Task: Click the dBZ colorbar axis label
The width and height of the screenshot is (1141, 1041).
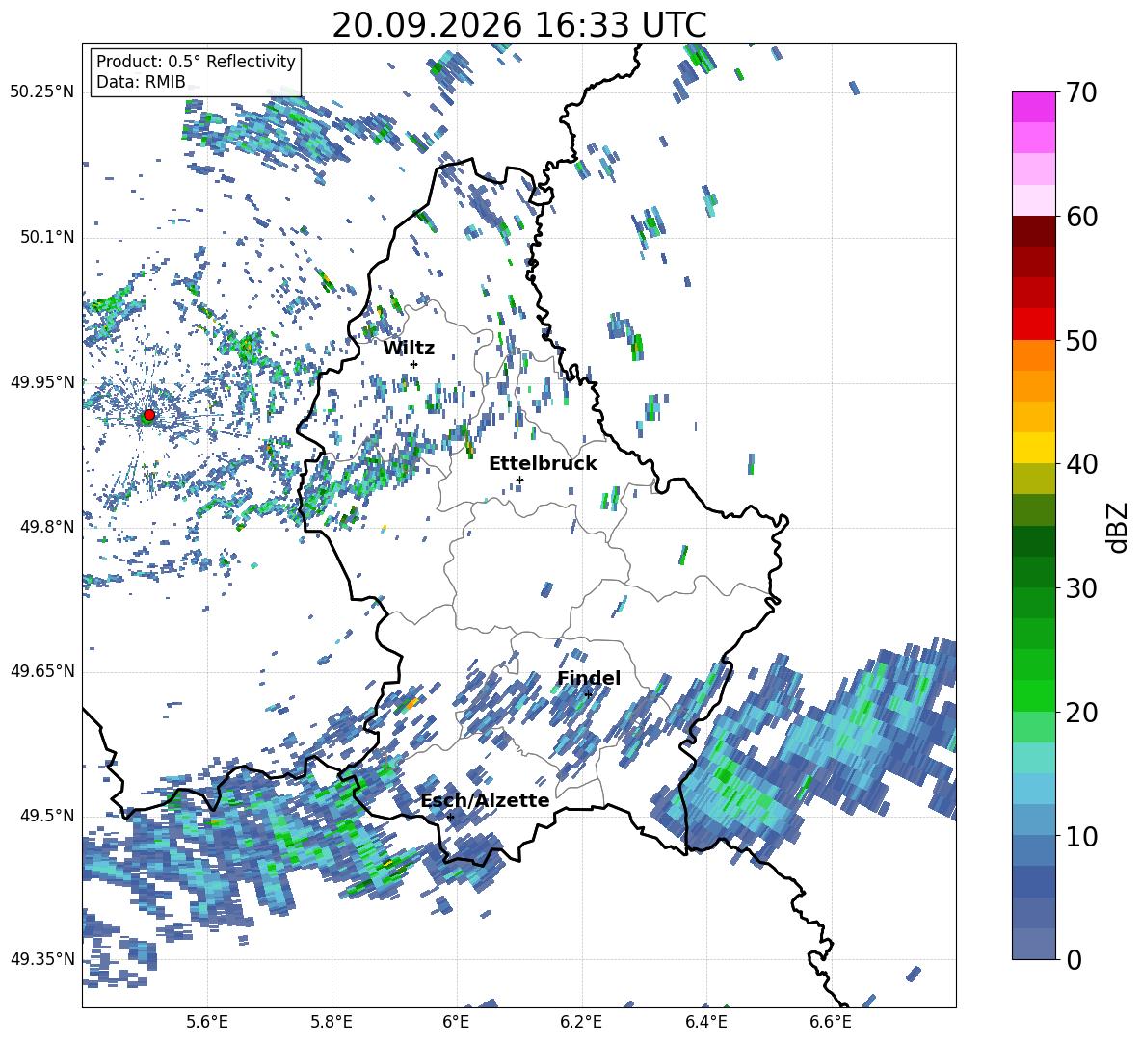Action: [x=1119, y=527]
